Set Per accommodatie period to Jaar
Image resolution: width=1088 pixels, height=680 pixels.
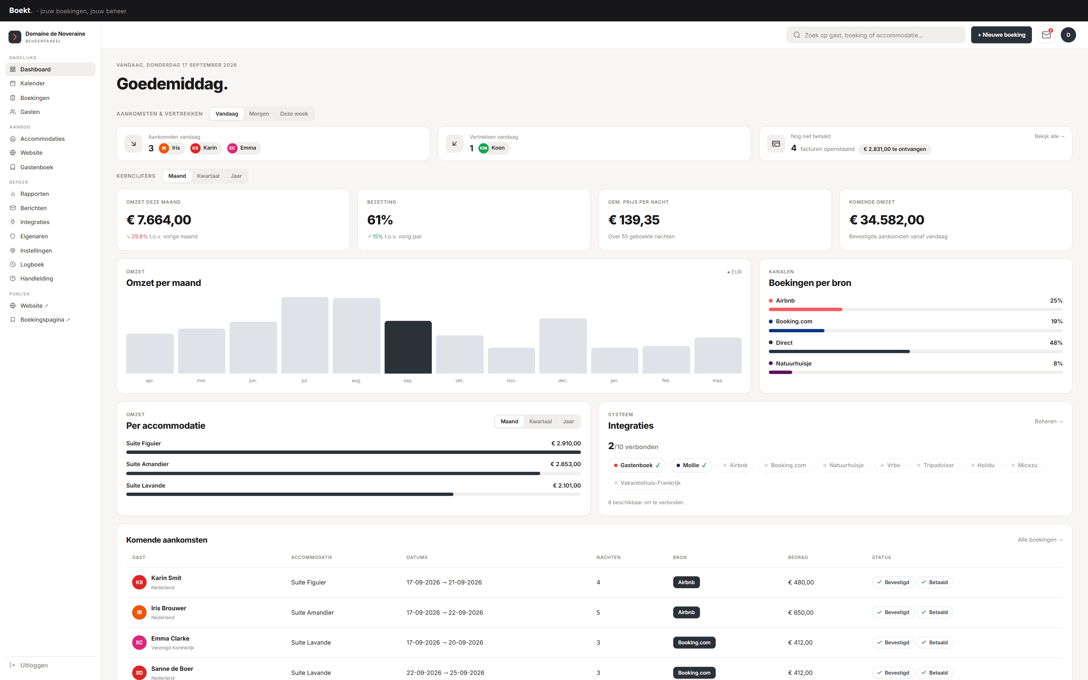pos(568,421)
